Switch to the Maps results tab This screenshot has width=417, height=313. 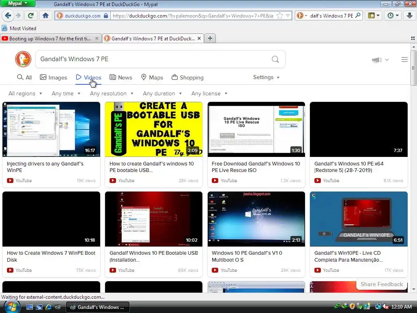click(152, 77)
